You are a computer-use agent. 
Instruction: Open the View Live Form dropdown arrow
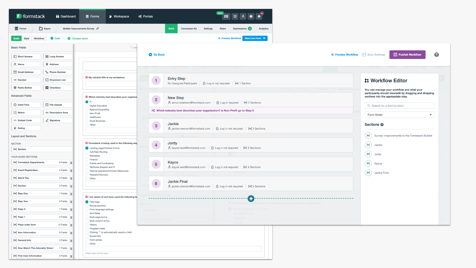click(x=264, y=38)
